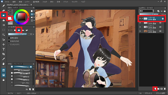The height and width of the screenshot is (95, 168).
Task: Create a layer folder in layer panel
Action: tap(158, 89)
